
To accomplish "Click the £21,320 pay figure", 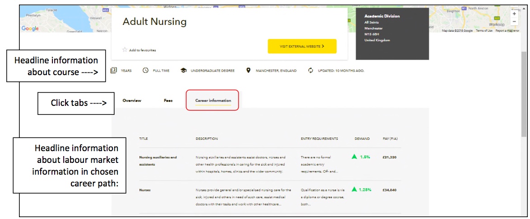I will 389,157.
